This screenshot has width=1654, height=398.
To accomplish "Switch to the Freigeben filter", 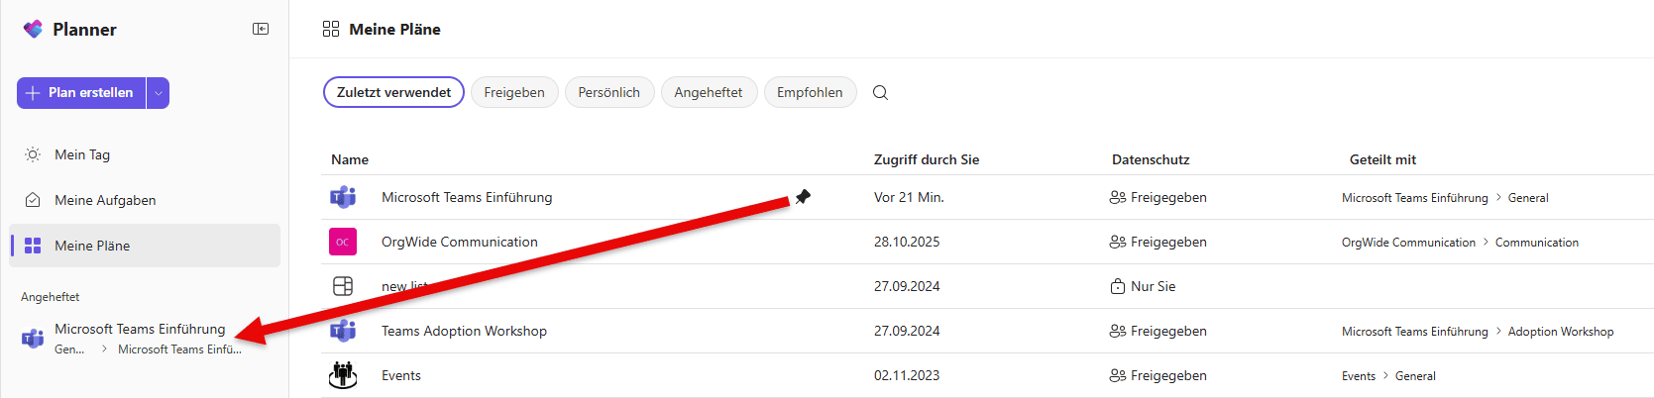I will pos(514,92).
